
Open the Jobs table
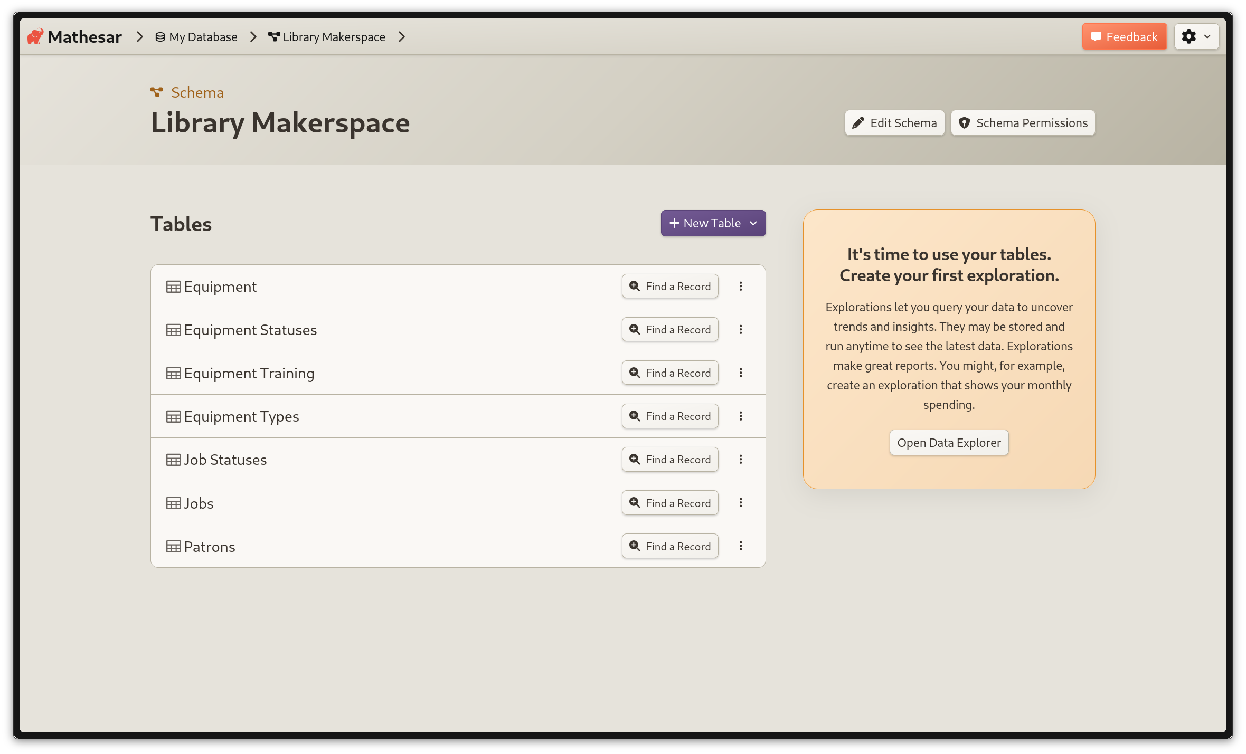pos(199,503)
